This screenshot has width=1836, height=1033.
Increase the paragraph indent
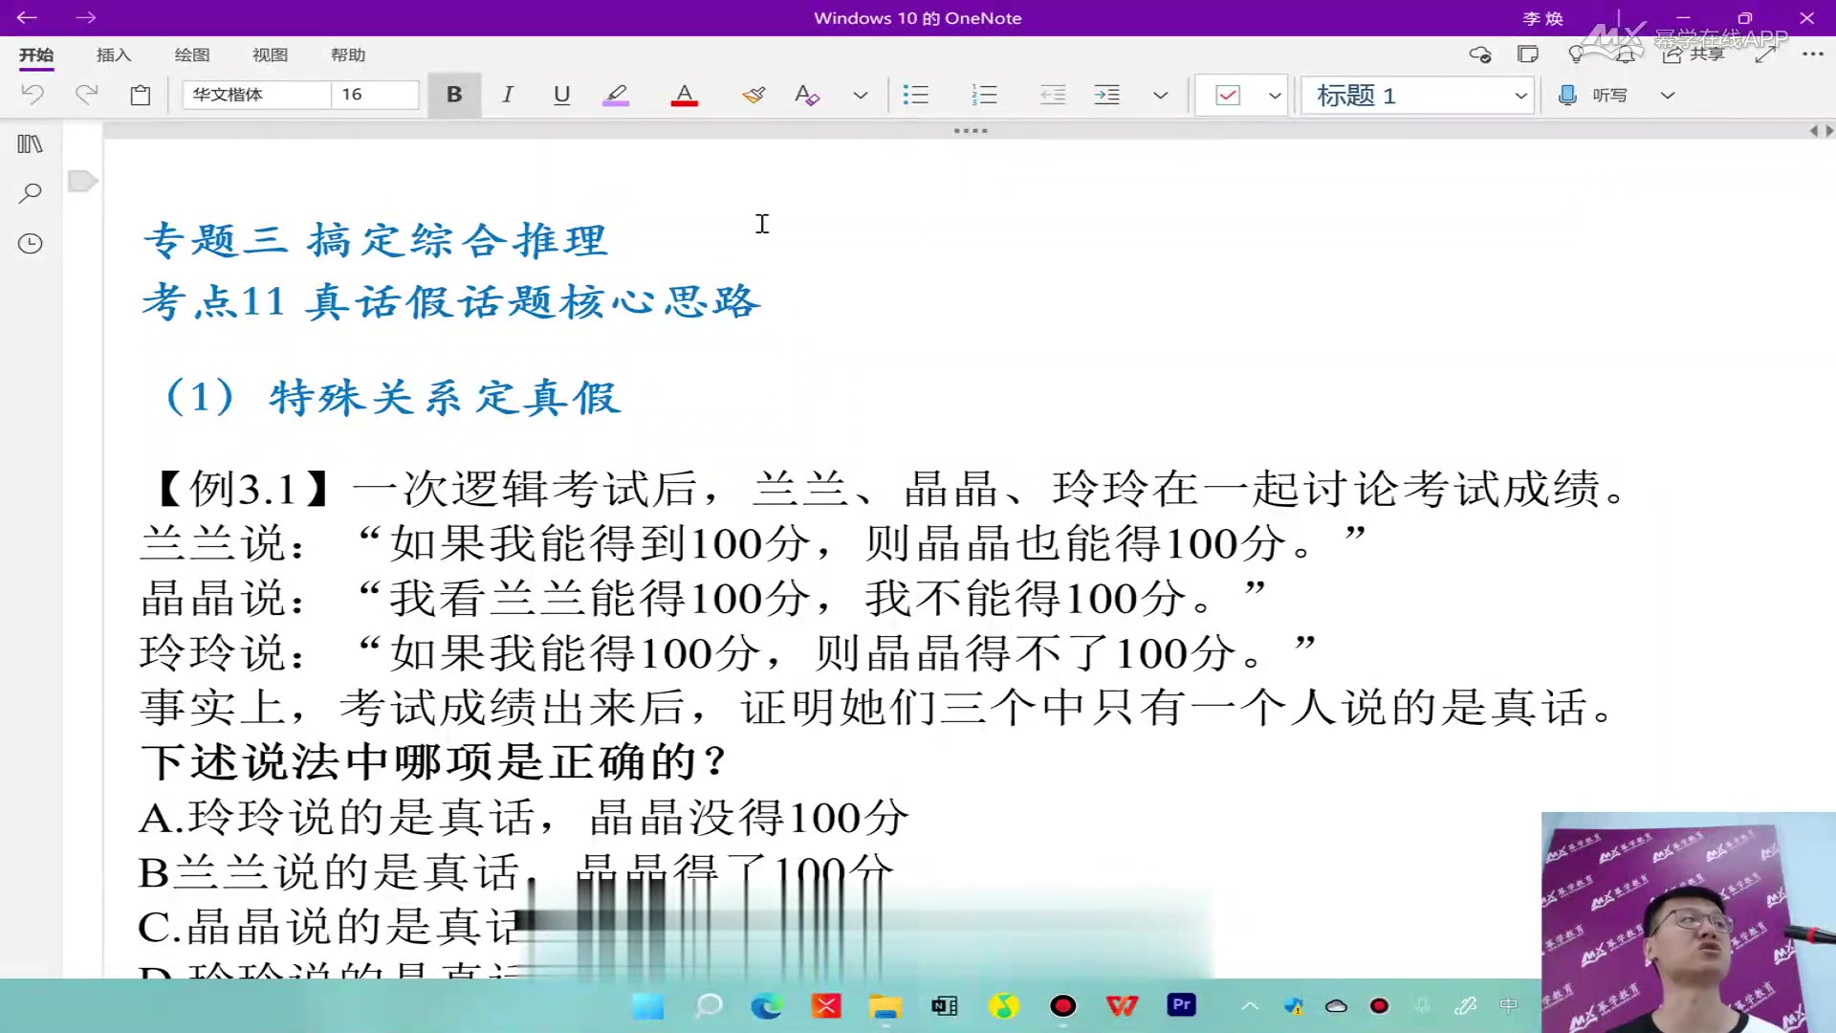(x=1107, y=94)
